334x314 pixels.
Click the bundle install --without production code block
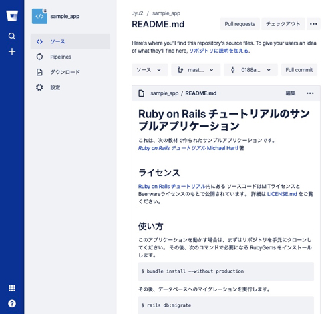point(226,271)
